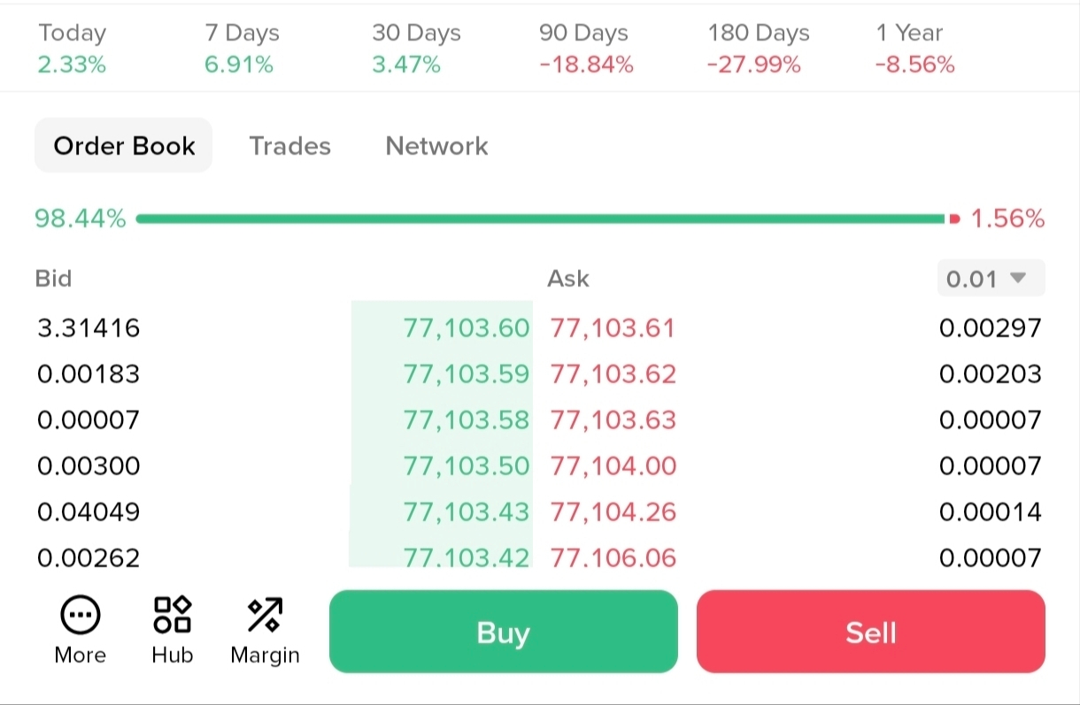The width and height of the screenshot is (1080, 705).
Task: Select the 30 Days performance period
Action: [416, 49]
